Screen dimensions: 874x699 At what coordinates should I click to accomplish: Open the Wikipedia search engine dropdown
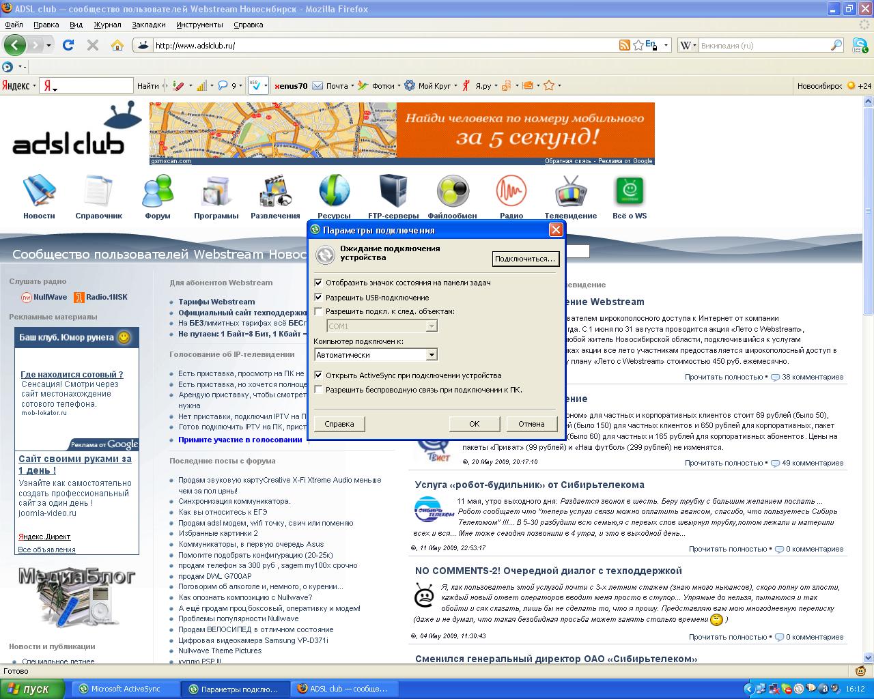(694, 45)
